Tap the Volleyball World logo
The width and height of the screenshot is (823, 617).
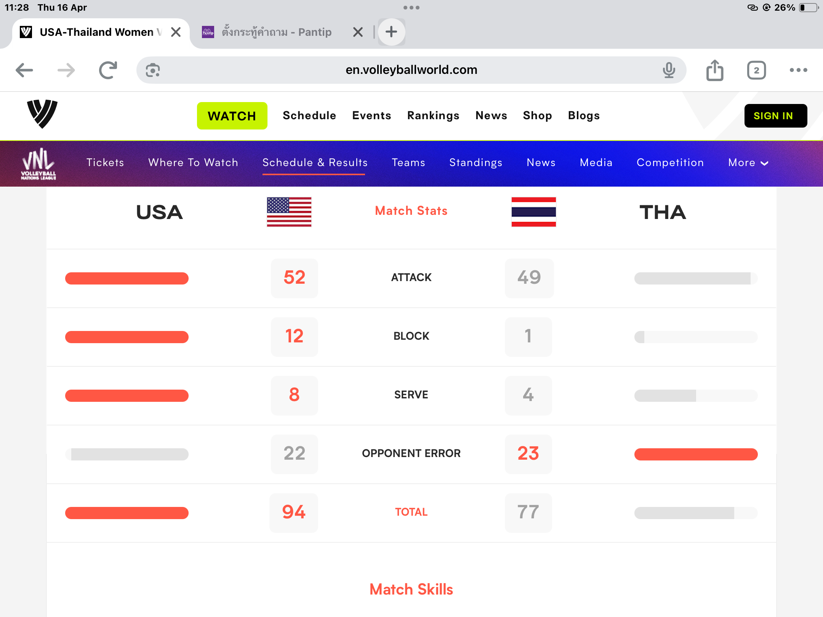pyautogui.click(x=42, y=114)
